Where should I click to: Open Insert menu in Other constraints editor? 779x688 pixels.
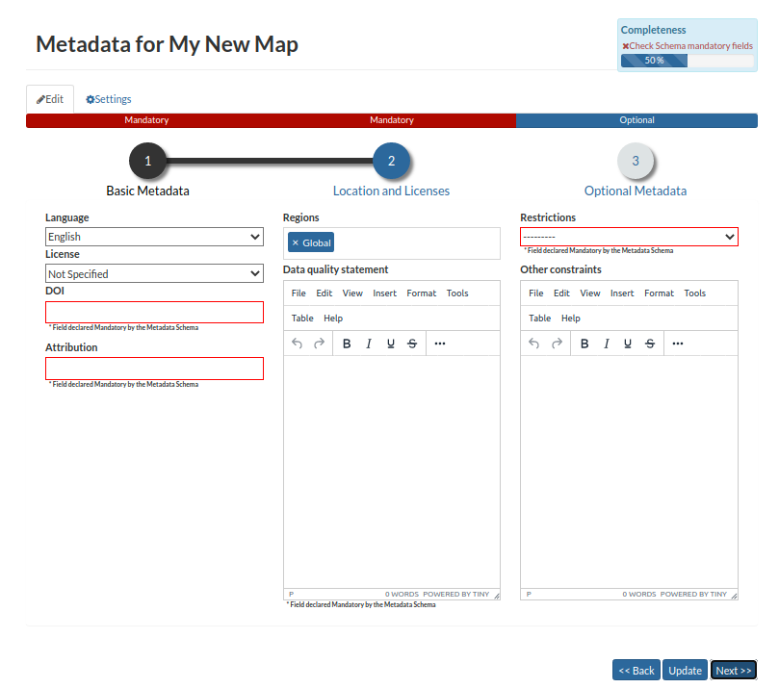point(622,293)
